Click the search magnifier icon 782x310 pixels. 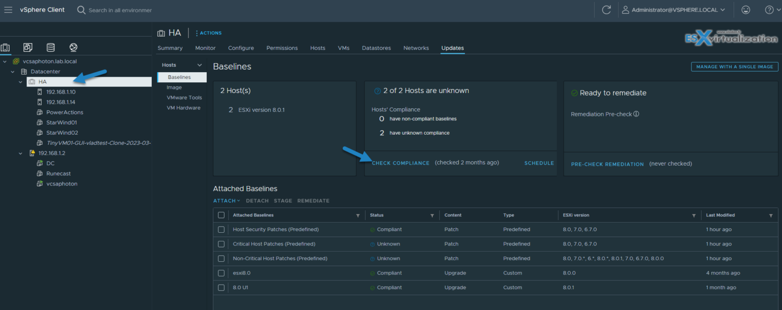[x=81, y=10]
